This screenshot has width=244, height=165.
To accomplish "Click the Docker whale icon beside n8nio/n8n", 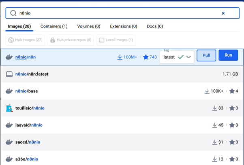I will [9, 57].
